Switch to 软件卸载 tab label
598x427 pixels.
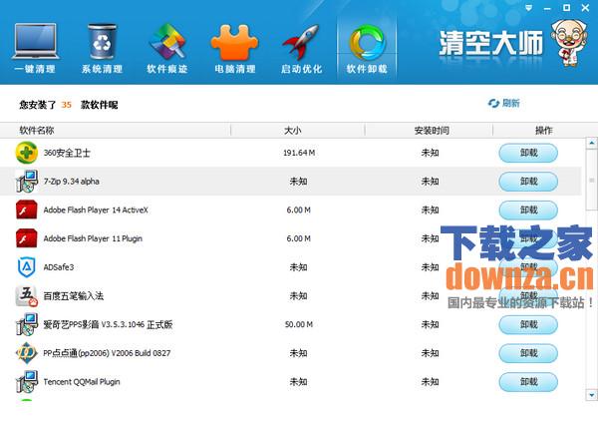click(367, 69)
